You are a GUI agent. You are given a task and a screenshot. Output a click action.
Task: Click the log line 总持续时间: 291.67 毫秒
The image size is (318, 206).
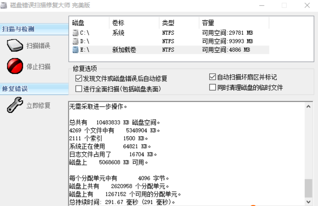(x=122, y=202)
